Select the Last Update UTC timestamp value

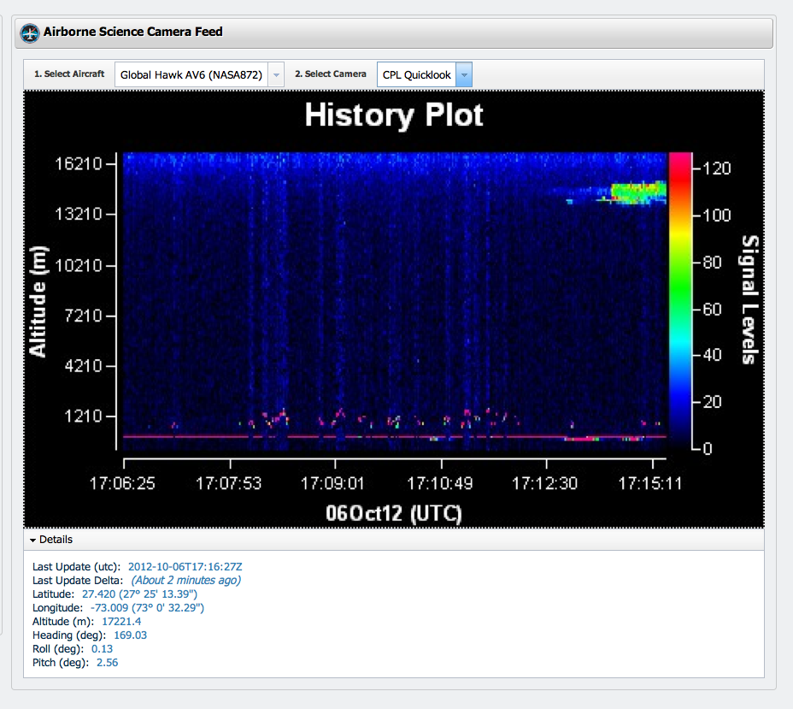tap(185, 566)
